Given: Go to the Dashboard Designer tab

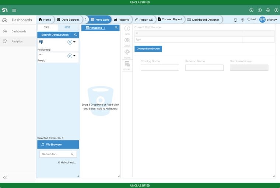Looking at the screenshot, I should pos(203,20).
